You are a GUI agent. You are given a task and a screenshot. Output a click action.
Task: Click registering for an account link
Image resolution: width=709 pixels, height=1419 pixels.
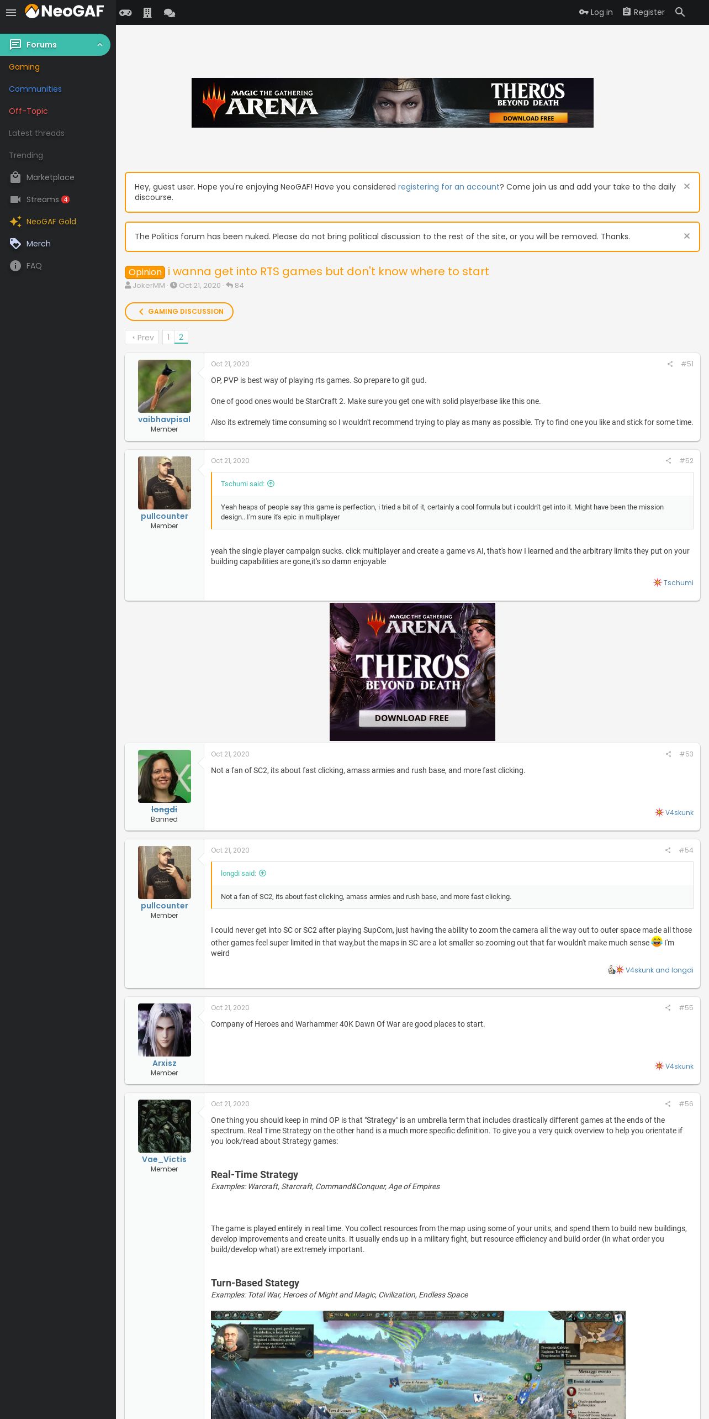tap(448, 187)
